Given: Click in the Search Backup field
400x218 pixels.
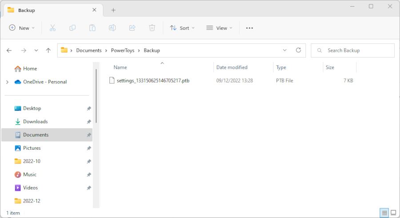Looking at the screenshot, I should [352, 51].
